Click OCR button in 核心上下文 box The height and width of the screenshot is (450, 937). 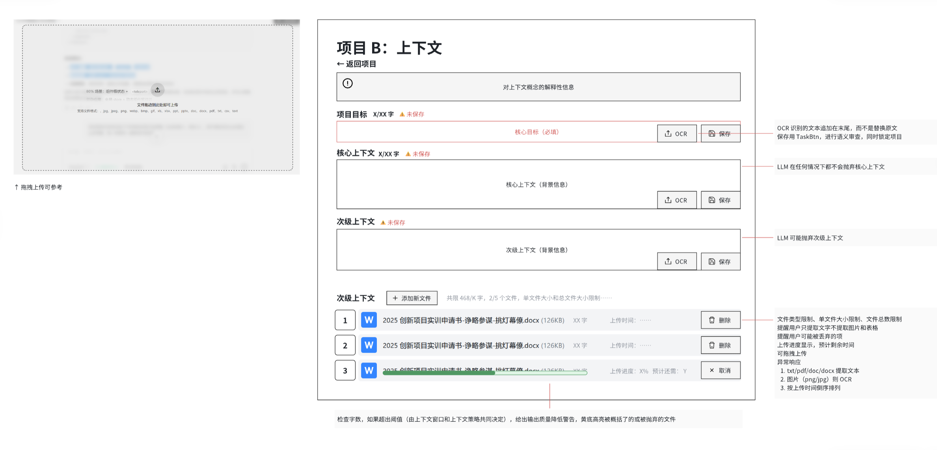pyautogui.click(x=676, y=200)
